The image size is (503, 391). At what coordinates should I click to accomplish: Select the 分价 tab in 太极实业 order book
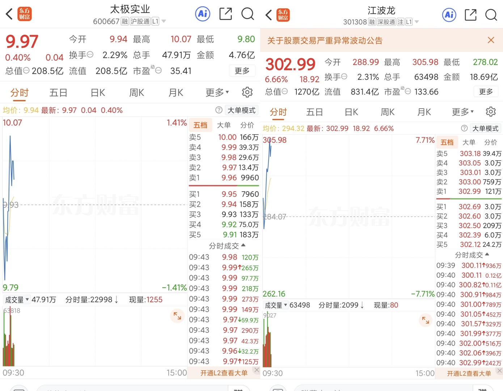tap(247, 125)
